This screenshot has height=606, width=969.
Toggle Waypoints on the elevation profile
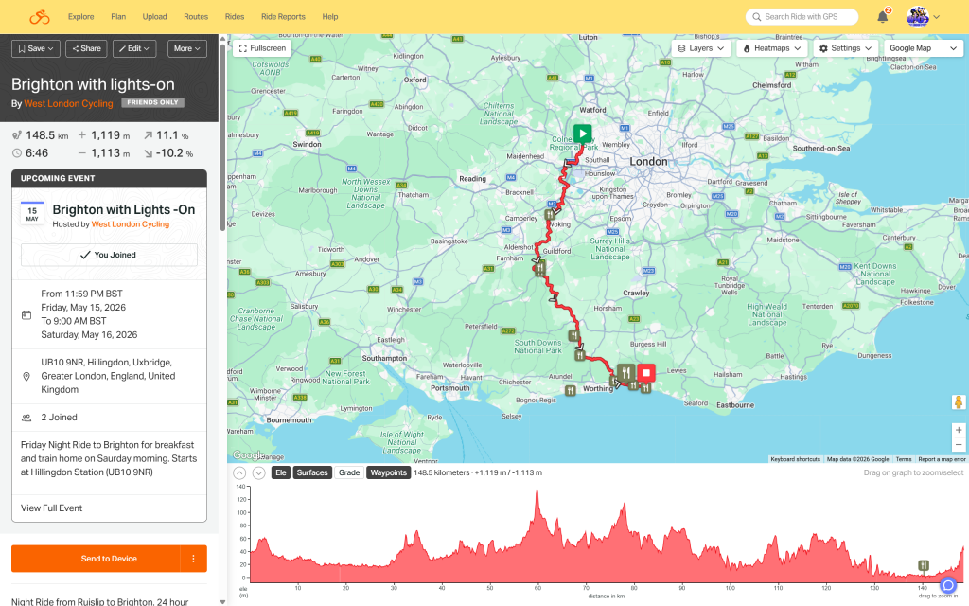(x=388, y=472)
